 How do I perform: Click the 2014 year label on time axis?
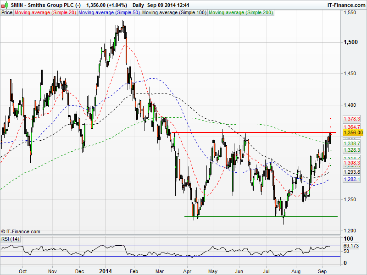(106, 271)
